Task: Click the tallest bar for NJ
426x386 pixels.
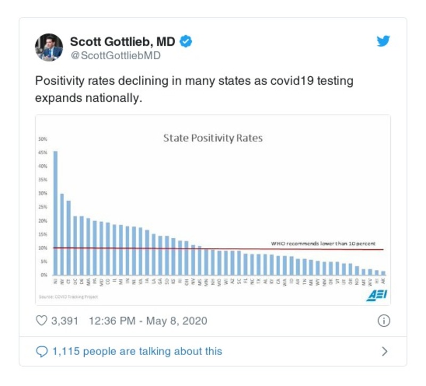Action: tap(55, 213)
